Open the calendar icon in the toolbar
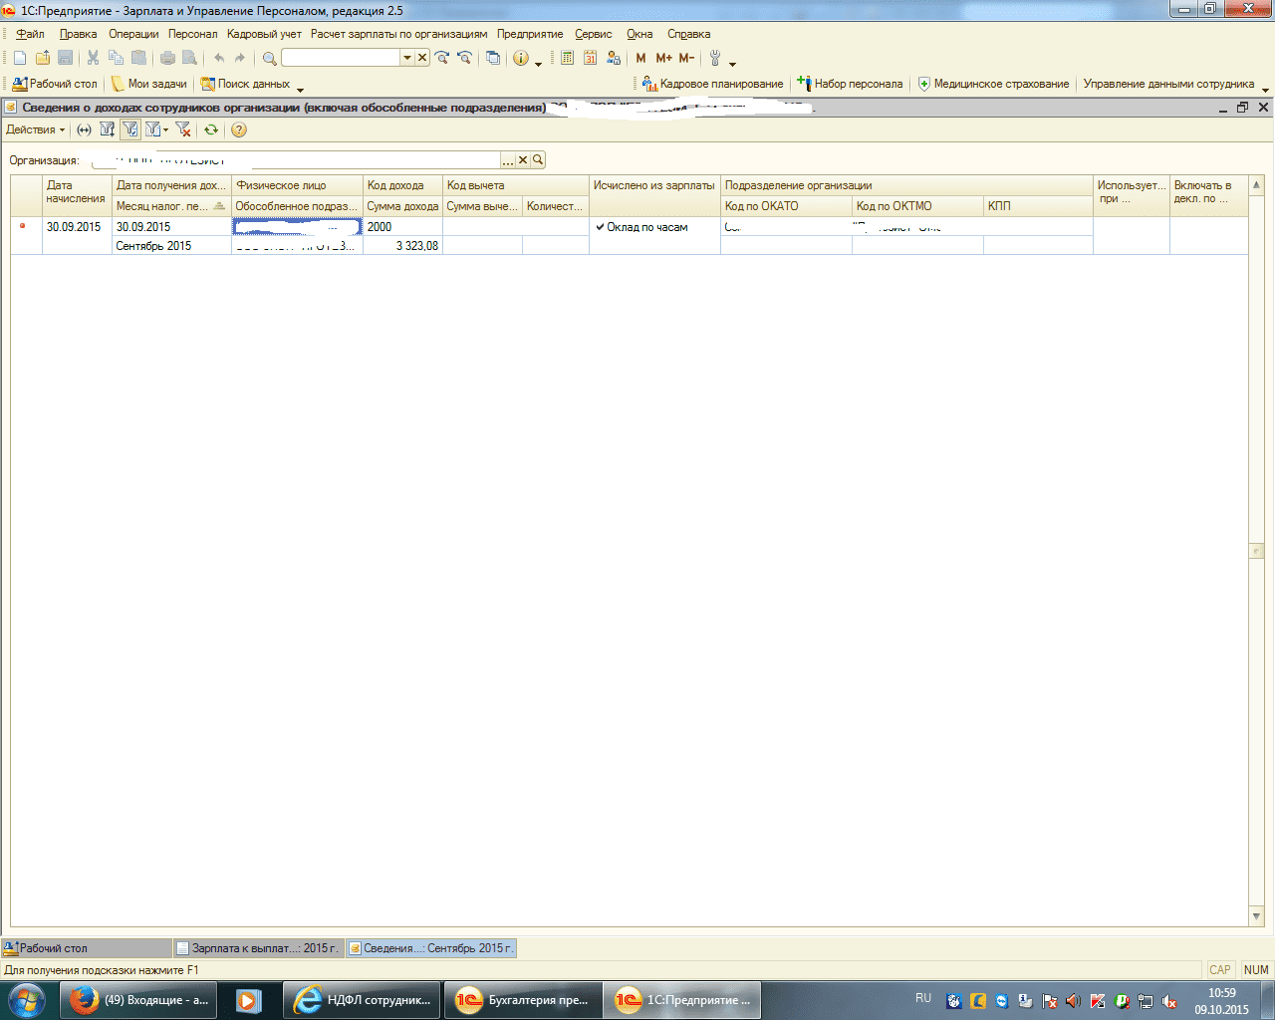Viewport: 1275px width, 1020px height. (x=591, y=59)
